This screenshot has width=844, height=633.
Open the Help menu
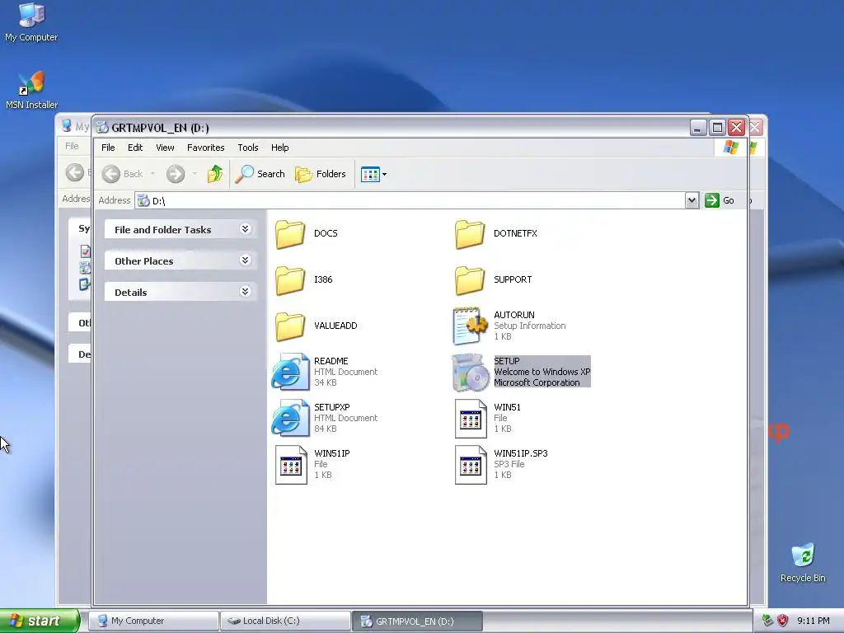[x=280, y=148]
